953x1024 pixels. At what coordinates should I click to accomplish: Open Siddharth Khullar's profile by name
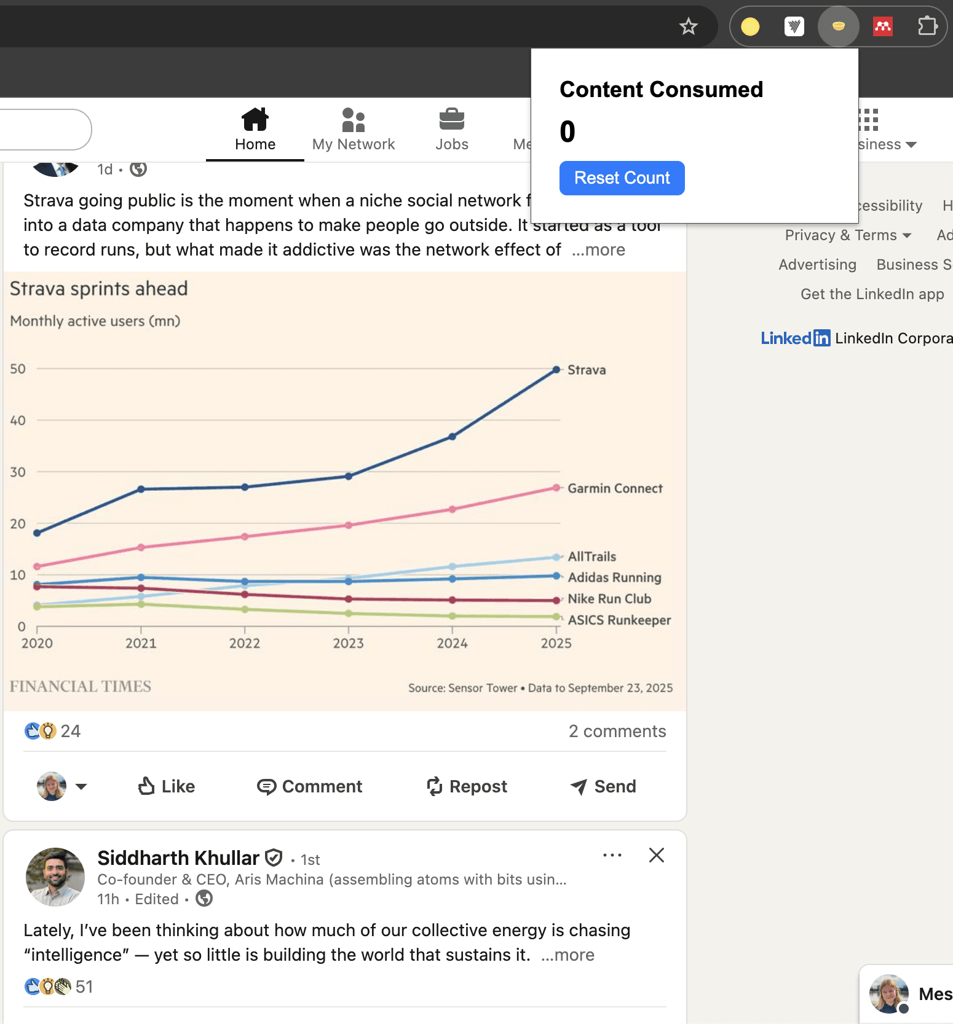pyautogui.click(x=178, y=858)
